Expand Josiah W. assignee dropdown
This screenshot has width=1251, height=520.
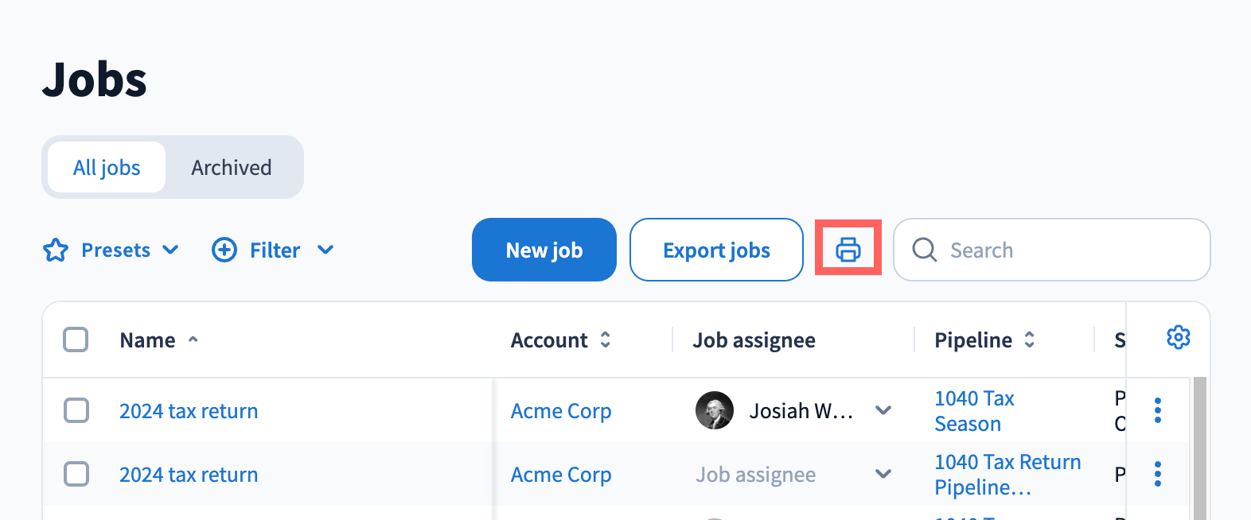click(x=883, y=410)
